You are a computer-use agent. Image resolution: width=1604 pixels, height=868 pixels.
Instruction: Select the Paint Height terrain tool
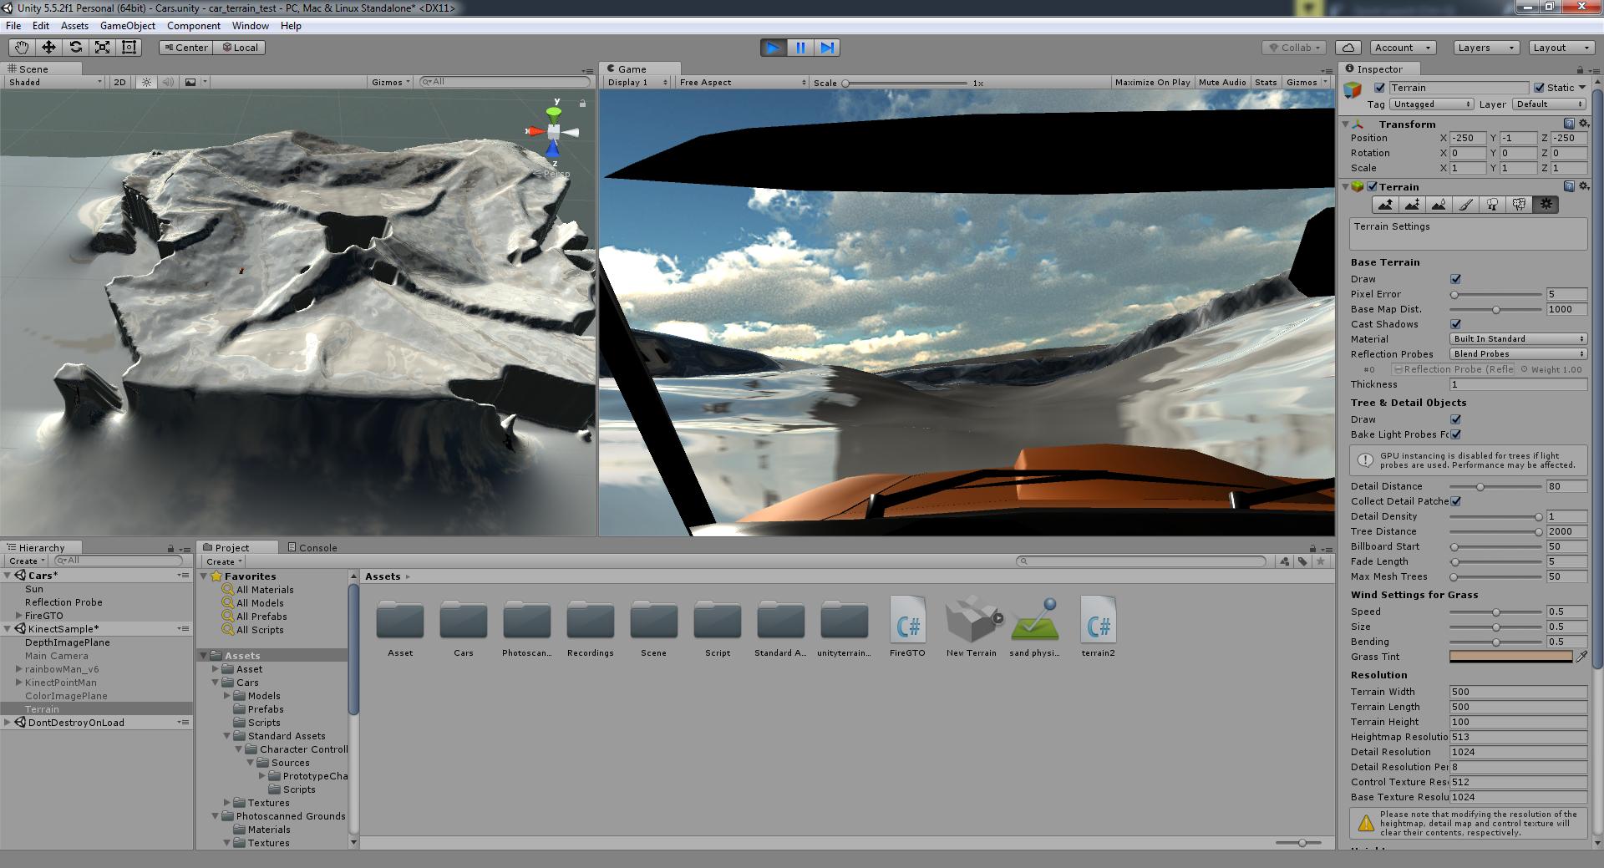1412,205
